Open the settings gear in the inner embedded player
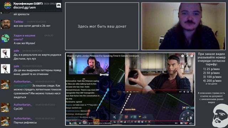 (x=184, y=92)
